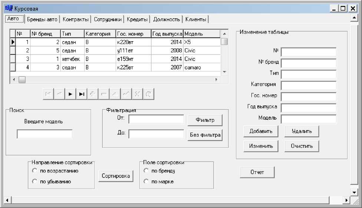Click window horizontal scrollbar left arrow
The width and height of the screenshot is (362, 208).
(x=7, y=200)
